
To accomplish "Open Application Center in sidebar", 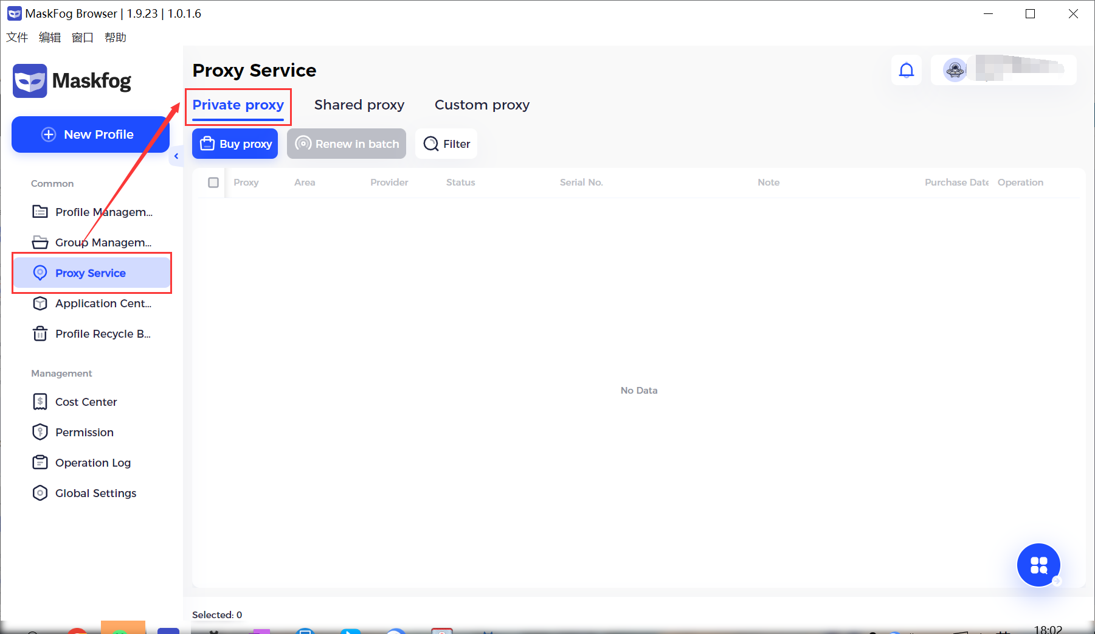I will 92,303.
